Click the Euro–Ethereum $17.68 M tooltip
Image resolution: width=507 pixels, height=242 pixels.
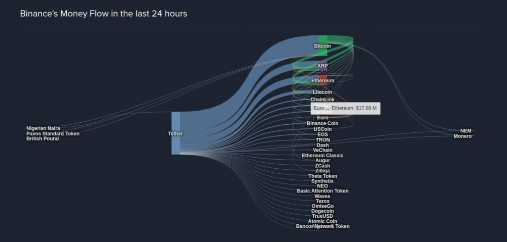(346, 108)
